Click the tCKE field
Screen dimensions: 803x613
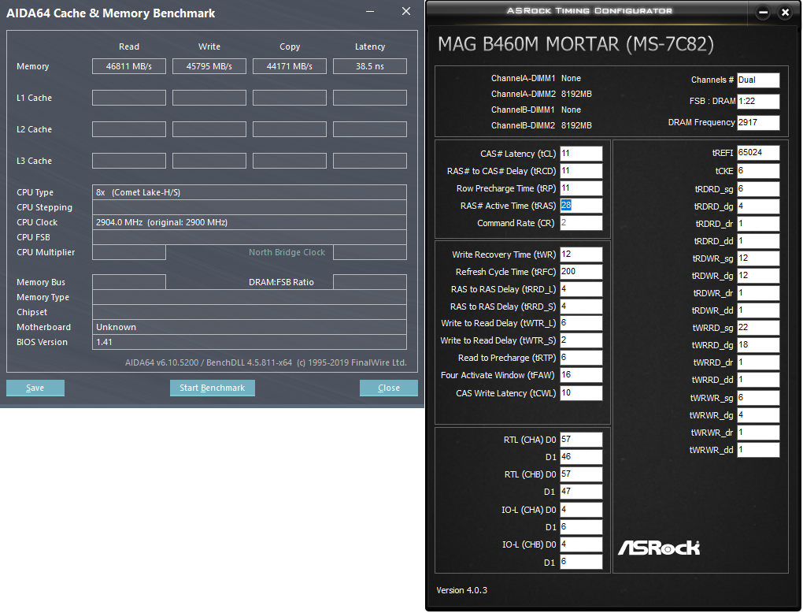pyautogui.click(x=758, y=171)
